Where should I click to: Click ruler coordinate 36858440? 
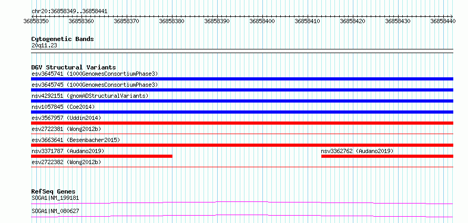click(x=443, y=21)
